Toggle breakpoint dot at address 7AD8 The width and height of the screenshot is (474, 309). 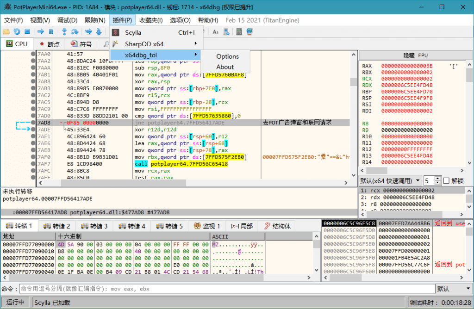pos(33,123)
